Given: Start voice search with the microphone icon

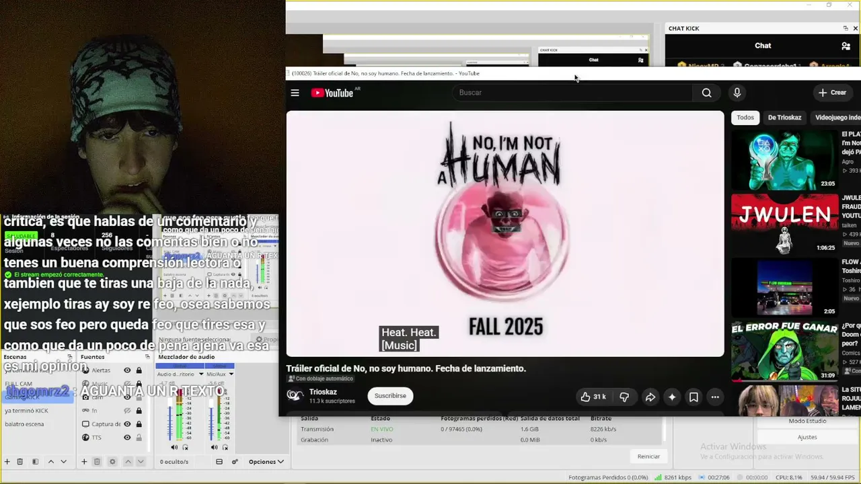Looking at the screenshot, I should (737, 93).
